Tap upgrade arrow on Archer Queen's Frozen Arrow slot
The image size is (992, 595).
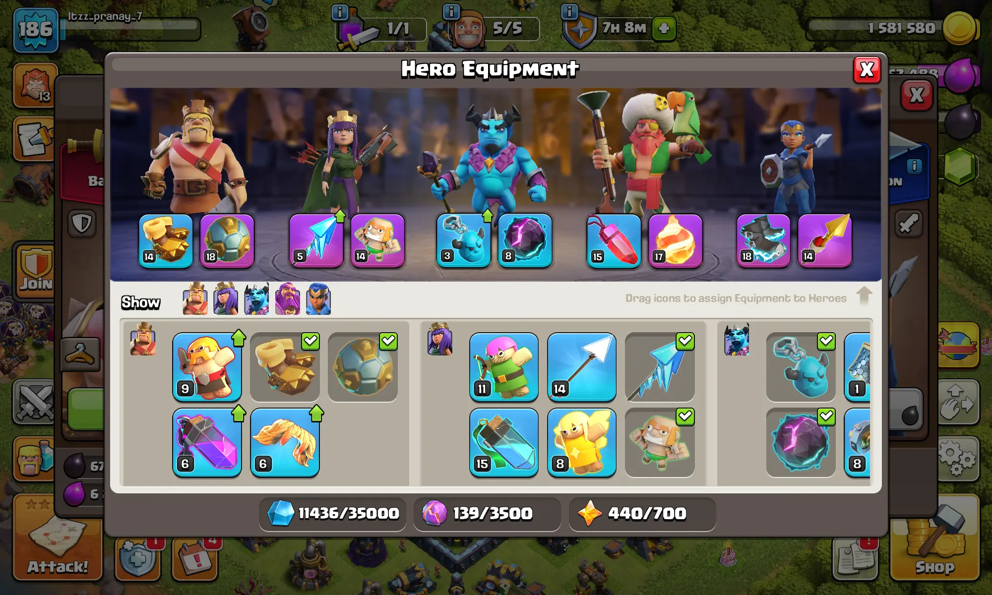(340, 216)
